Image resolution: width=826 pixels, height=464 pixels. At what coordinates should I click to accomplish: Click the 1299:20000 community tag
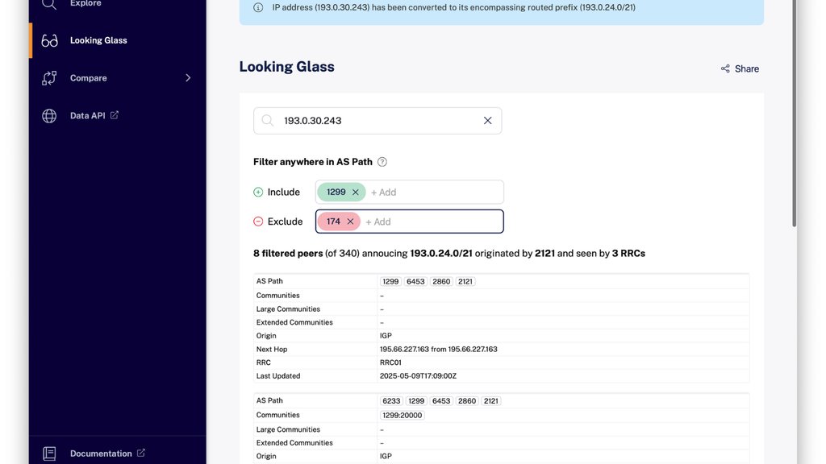tap(403, 416)
